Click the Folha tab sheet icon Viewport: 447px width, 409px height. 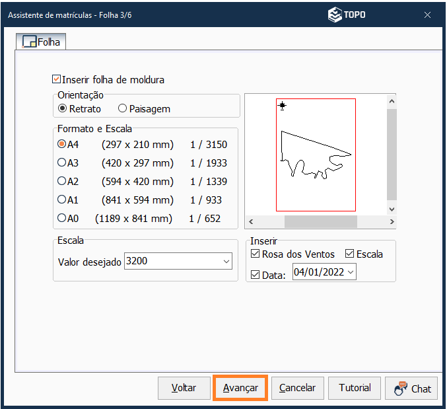pyautogui.click(x=30, y=42)
